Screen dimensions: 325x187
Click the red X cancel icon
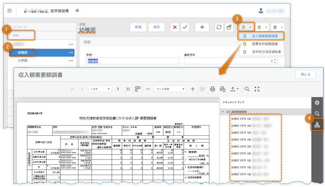tap(175, 27)
